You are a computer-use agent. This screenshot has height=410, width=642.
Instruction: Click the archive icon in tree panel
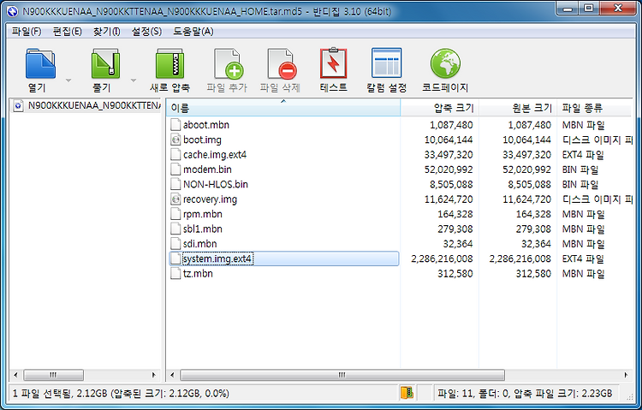click(18, 105)
